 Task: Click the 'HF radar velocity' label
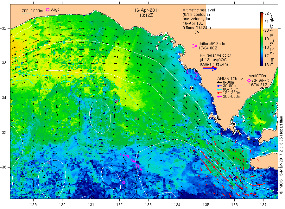pos(215,55)
